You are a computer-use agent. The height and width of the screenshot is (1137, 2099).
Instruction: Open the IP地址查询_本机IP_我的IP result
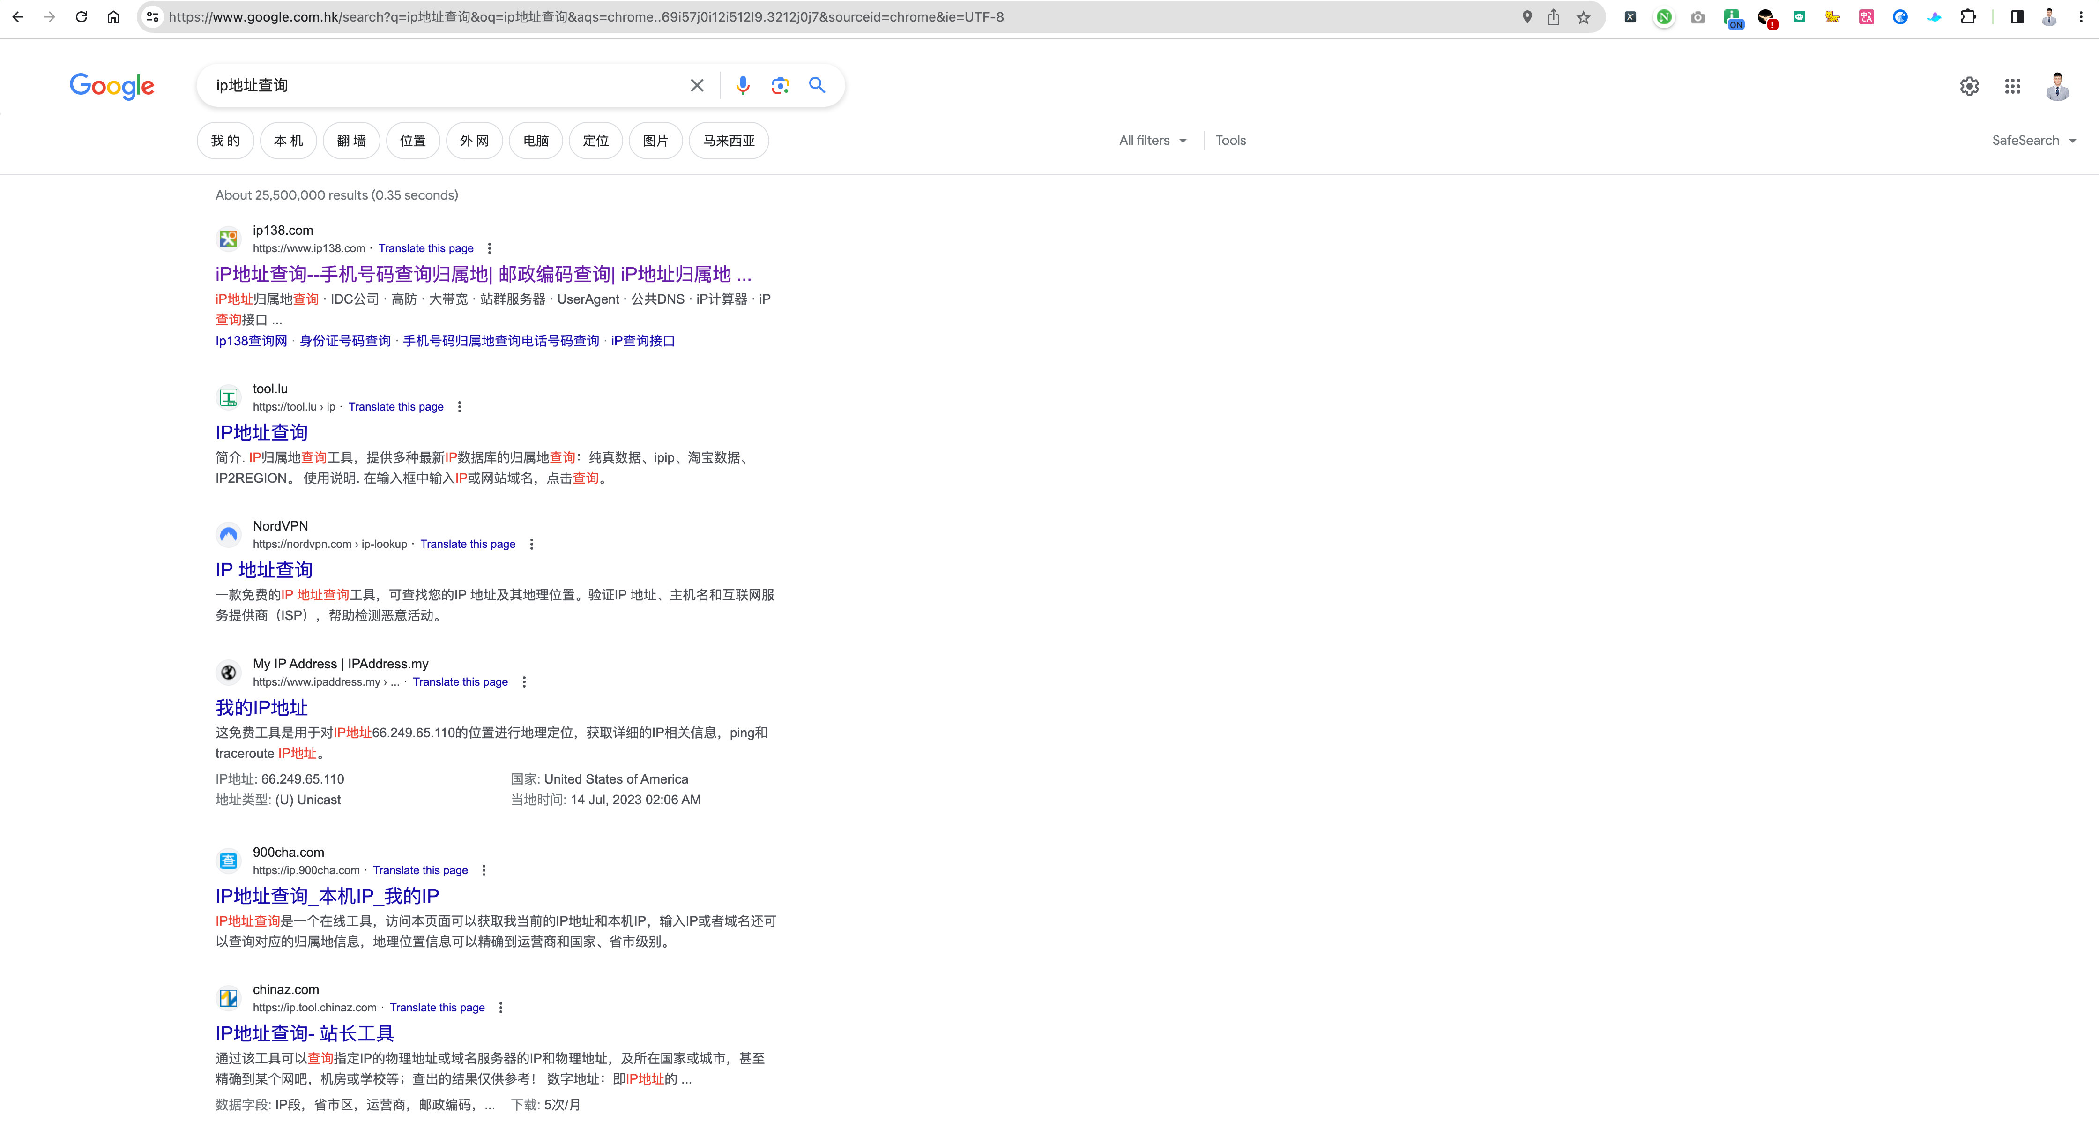[327, 897]
